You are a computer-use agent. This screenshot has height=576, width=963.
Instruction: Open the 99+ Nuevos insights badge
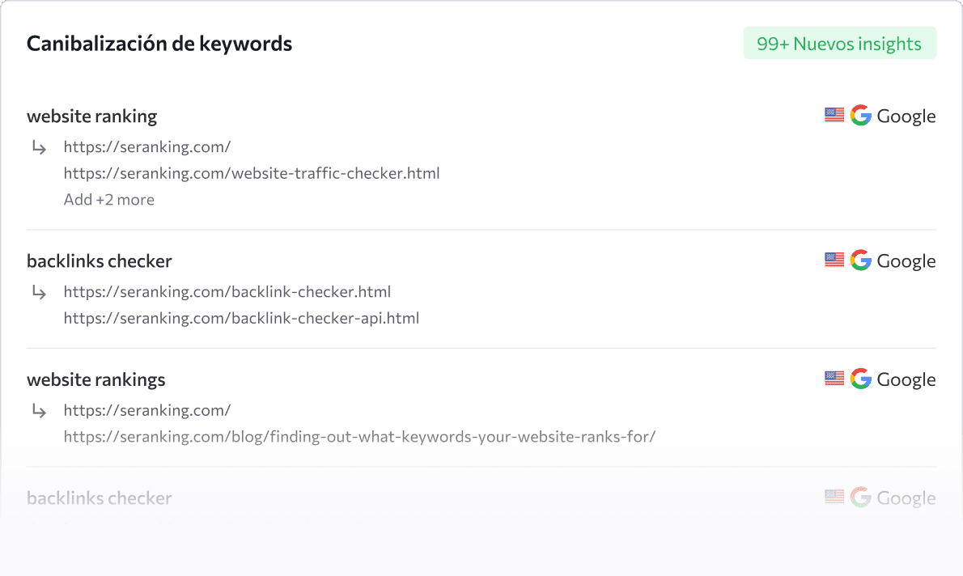coord(839,43)
